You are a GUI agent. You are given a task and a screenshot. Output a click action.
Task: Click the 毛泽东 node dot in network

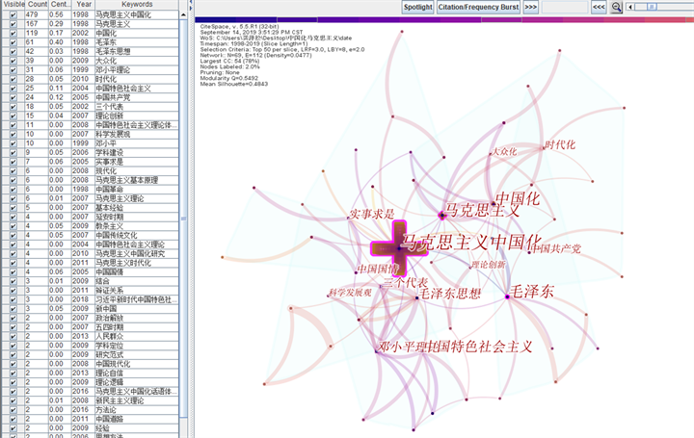point(507,296)
